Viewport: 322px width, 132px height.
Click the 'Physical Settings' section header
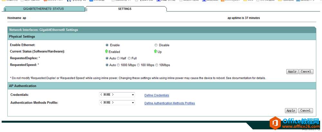[22, 36]
